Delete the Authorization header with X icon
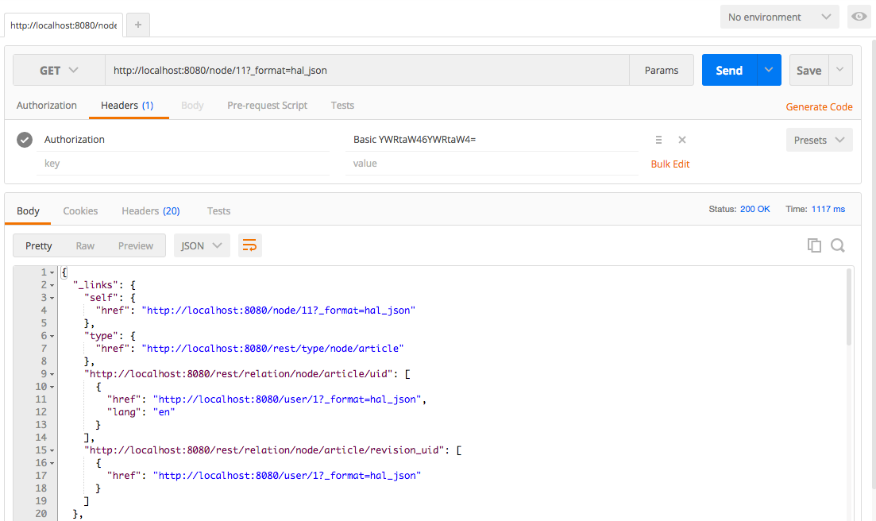The height and width of the screenshot is (521, 876). [x=681, y=140]
